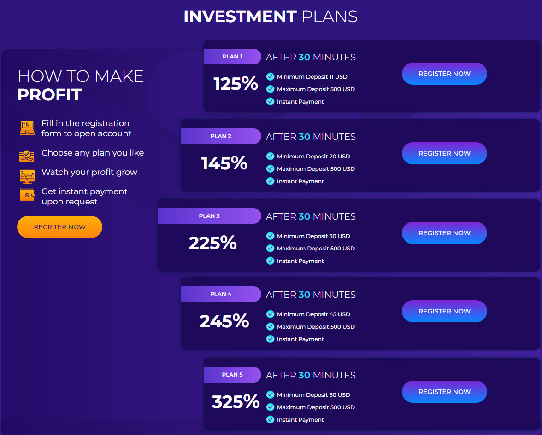Click checkmark beside Minimum Deposit 20 USD
Image resolution: width=542 pixels, height=435 pixels.
270,157
